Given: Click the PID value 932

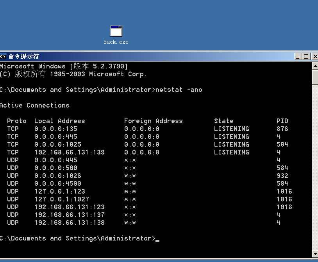Looking at the screenshot, I should tap(282, 176).
